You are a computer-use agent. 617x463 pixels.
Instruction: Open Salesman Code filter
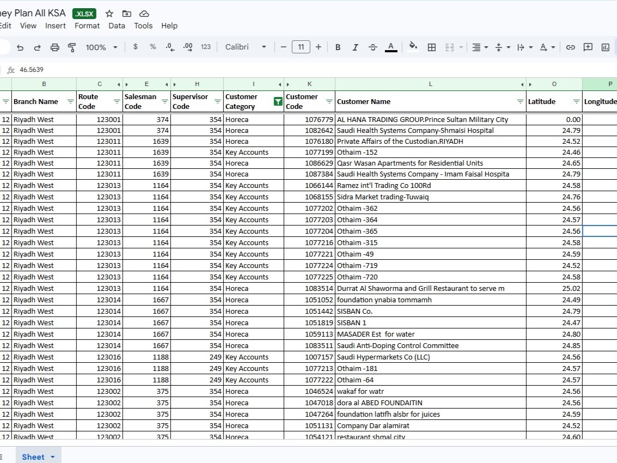coord(165,101)
